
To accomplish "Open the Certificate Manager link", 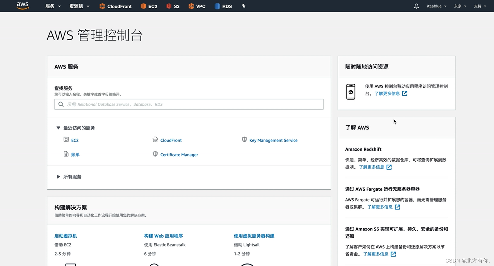I will (x=179, y=155).
